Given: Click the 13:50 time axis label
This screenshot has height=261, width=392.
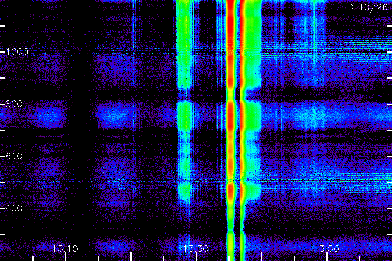Looking at the screenshot, I should (327, 249).
